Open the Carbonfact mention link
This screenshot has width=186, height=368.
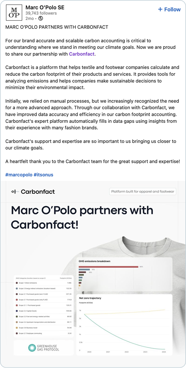click(82, 54)
